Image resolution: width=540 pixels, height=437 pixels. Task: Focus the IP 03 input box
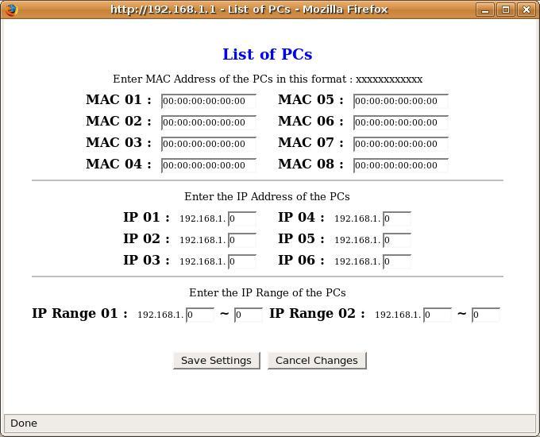pyautogui.click(x=241, y=261)
